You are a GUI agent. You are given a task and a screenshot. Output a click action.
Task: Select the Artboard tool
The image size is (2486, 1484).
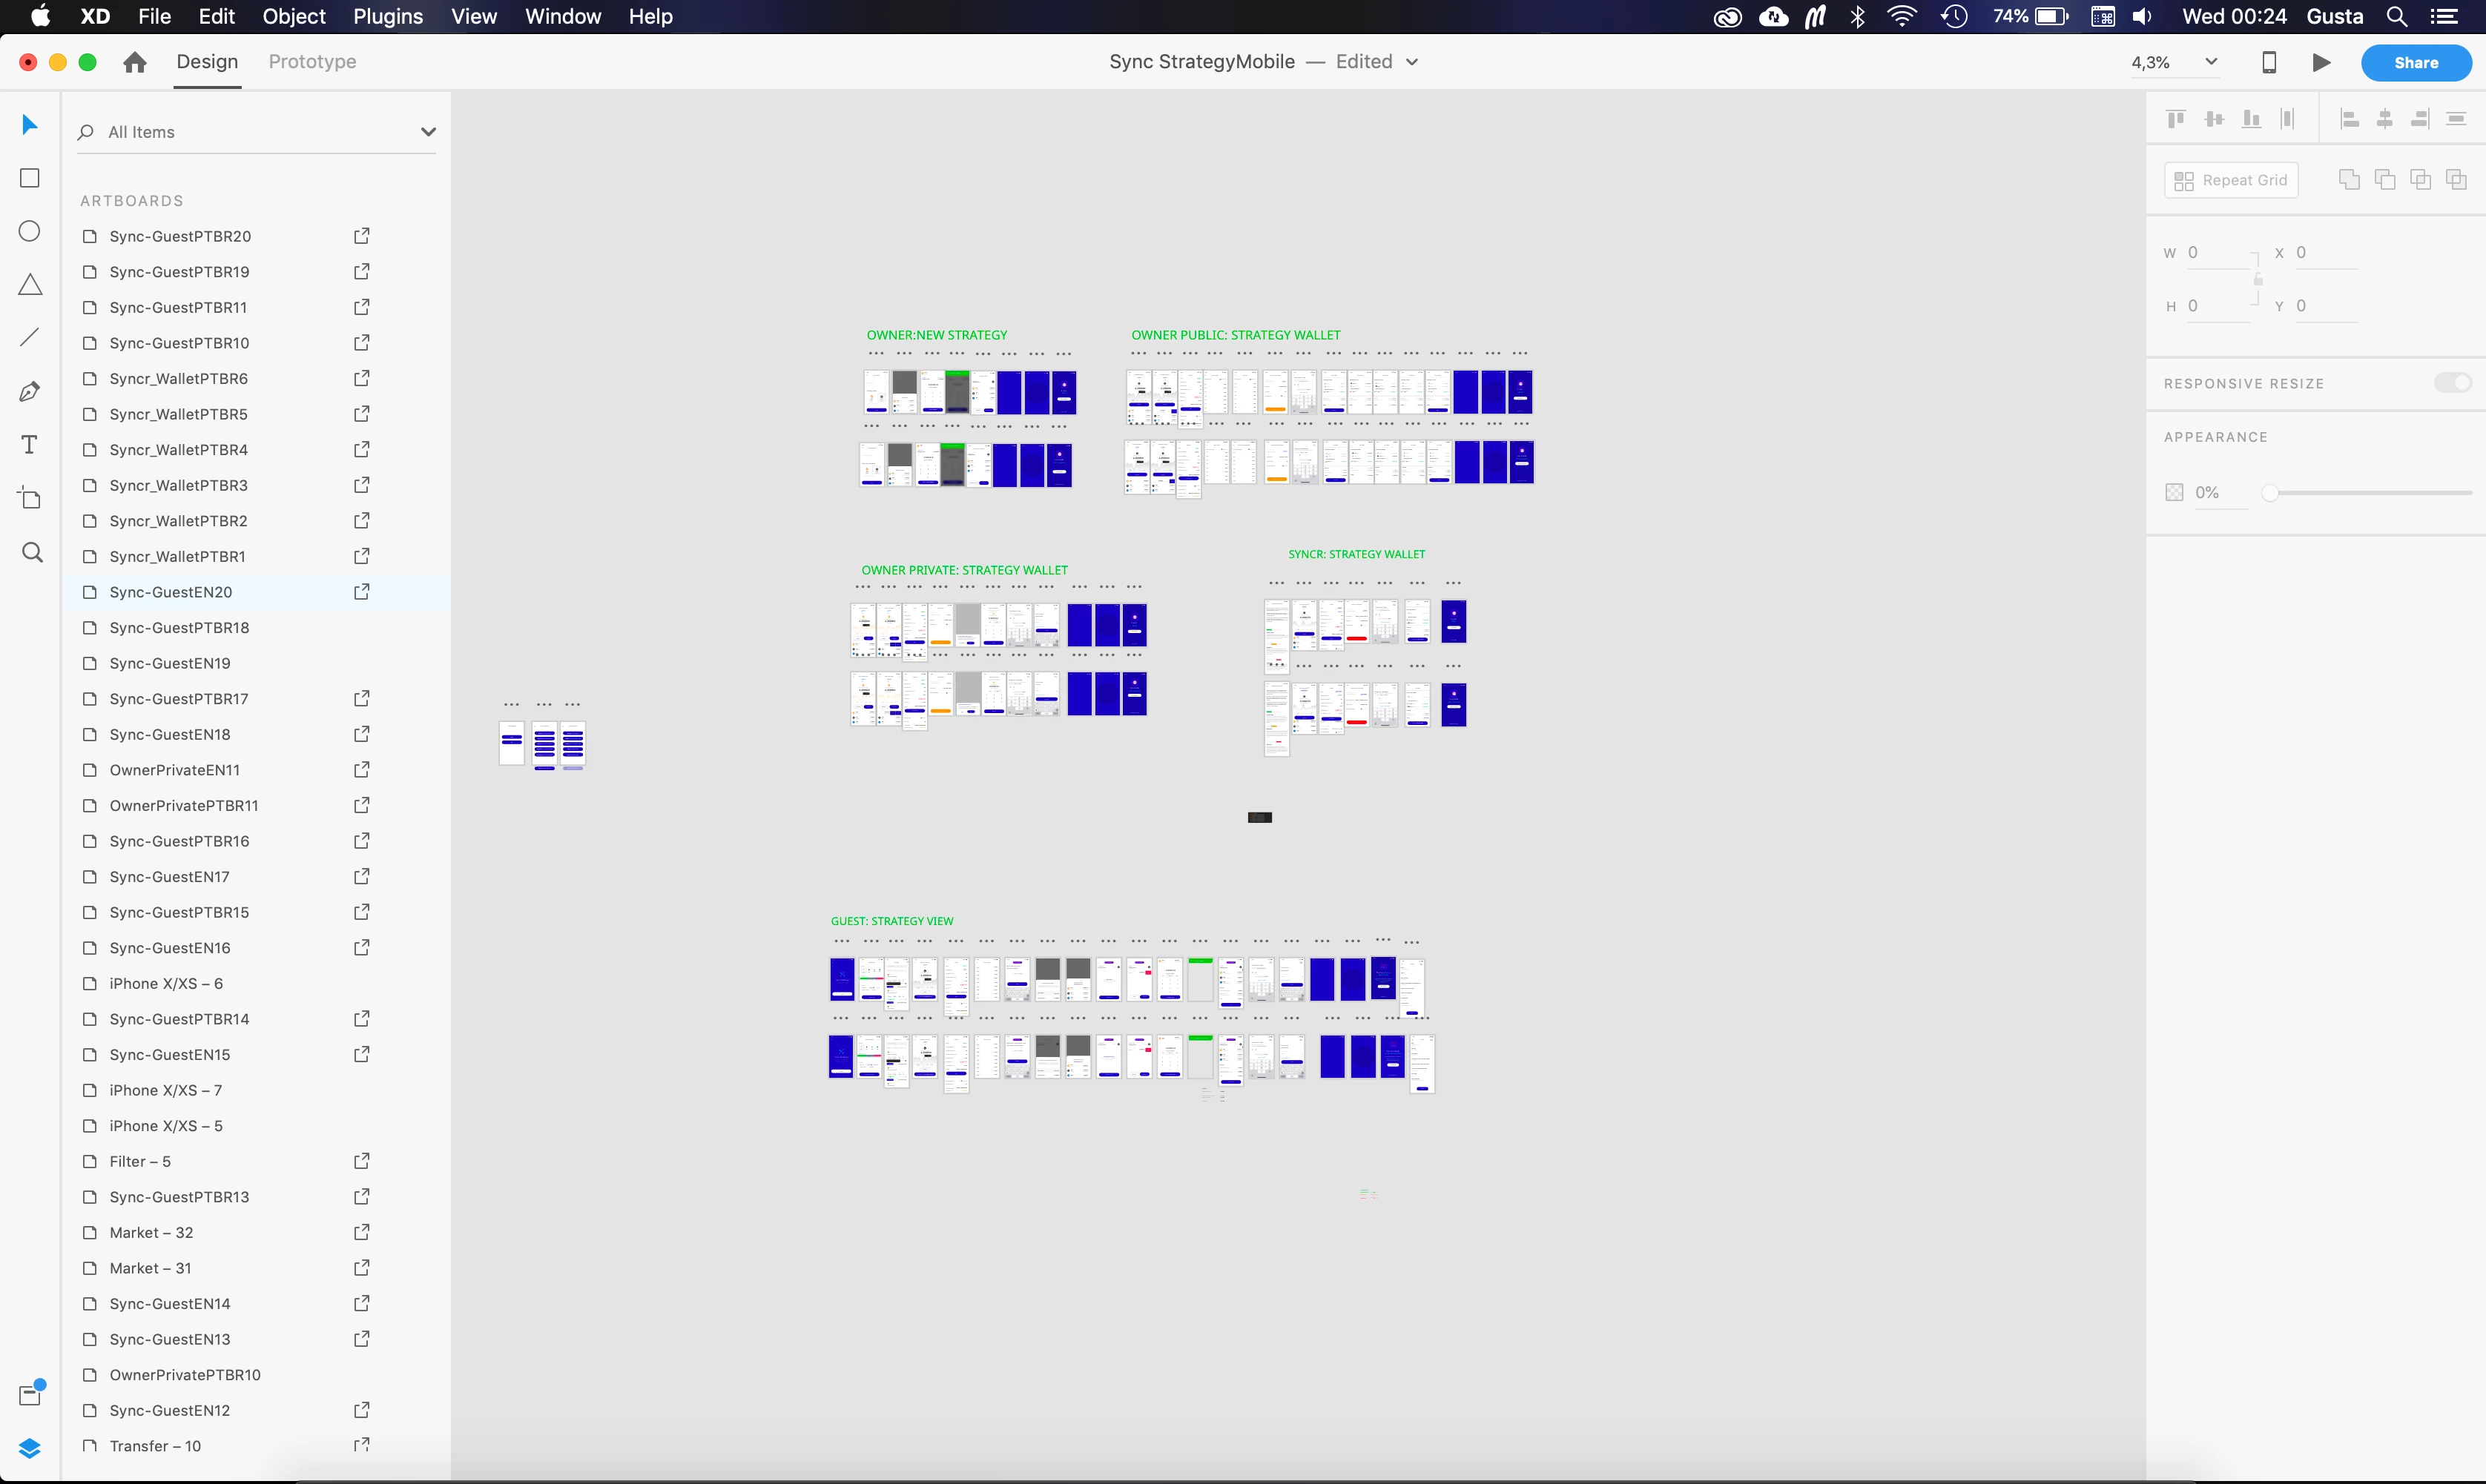pos(30,498)
